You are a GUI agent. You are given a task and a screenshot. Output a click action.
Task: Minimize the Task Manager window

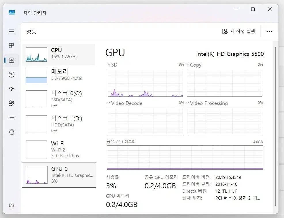coord(236,9)
